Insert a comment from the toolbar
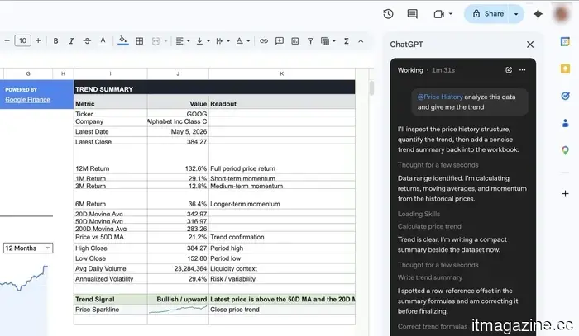 coord(280,41)
